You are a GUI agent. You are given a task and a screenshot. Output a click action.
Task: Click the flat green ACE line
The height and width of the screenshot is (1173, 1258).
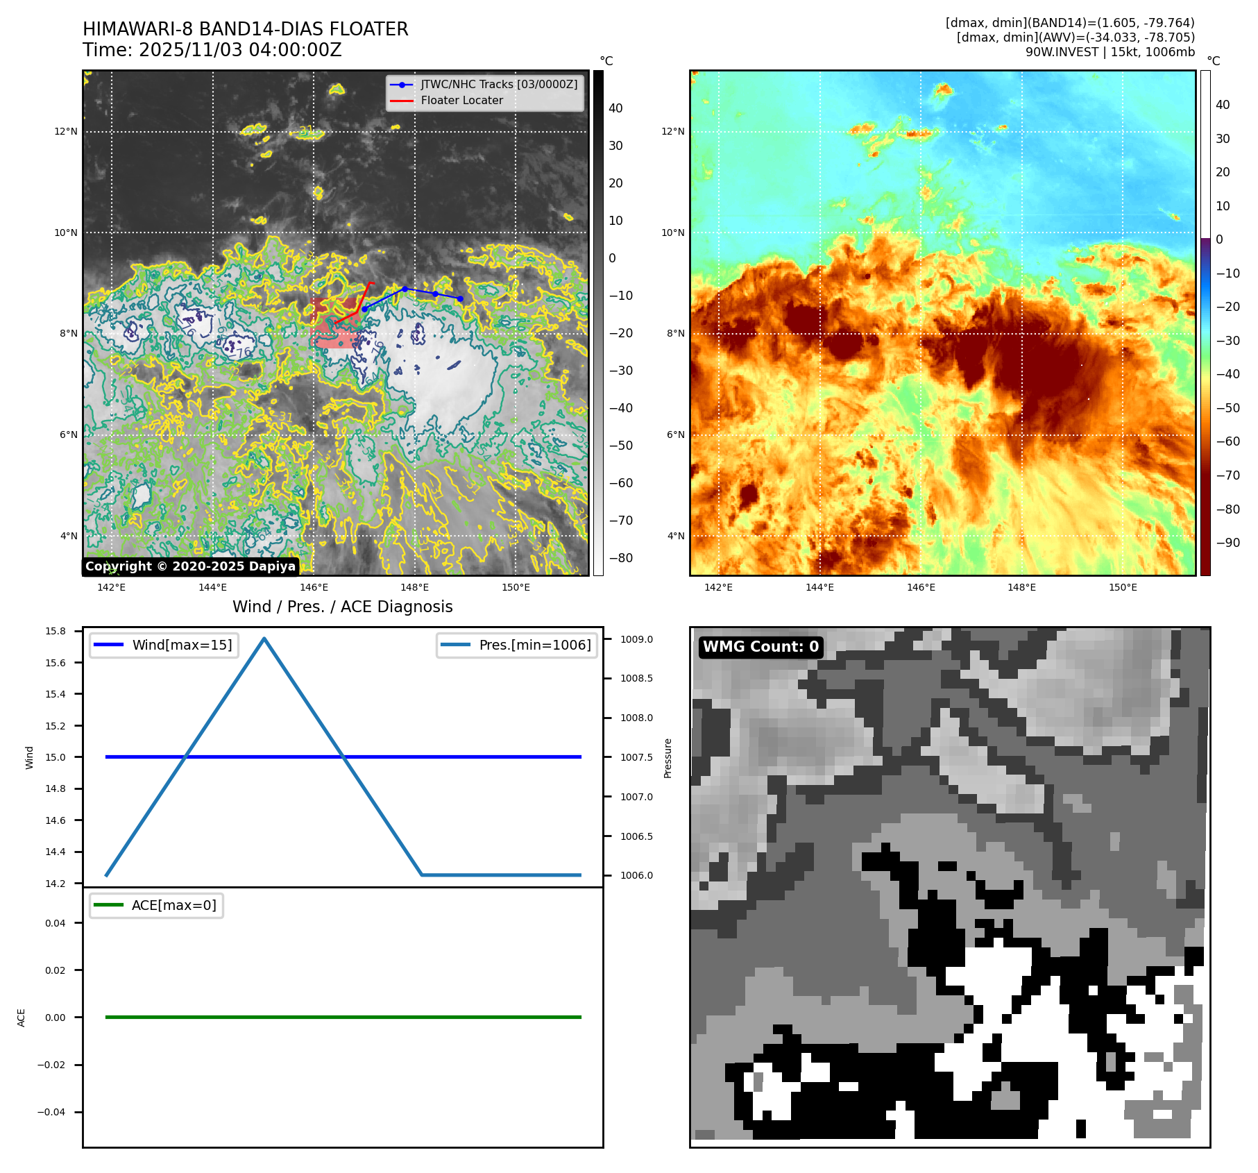pos(343,1017)
